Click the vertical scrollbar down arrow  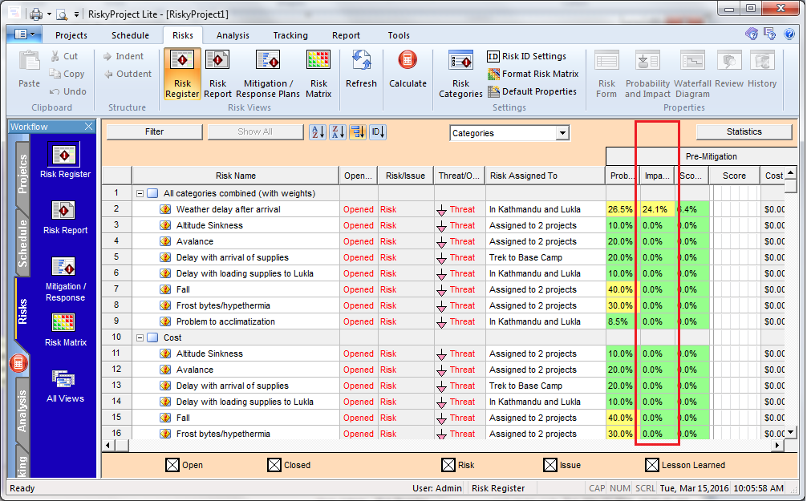[791, 433]
